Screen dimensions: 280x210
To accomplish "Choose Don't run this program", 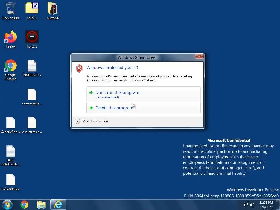I will (143, 94).
